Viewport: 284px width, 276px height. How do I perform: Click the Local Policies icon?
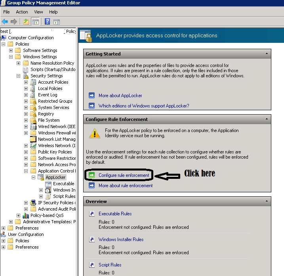pyautogui.click(x=33, y=88)
